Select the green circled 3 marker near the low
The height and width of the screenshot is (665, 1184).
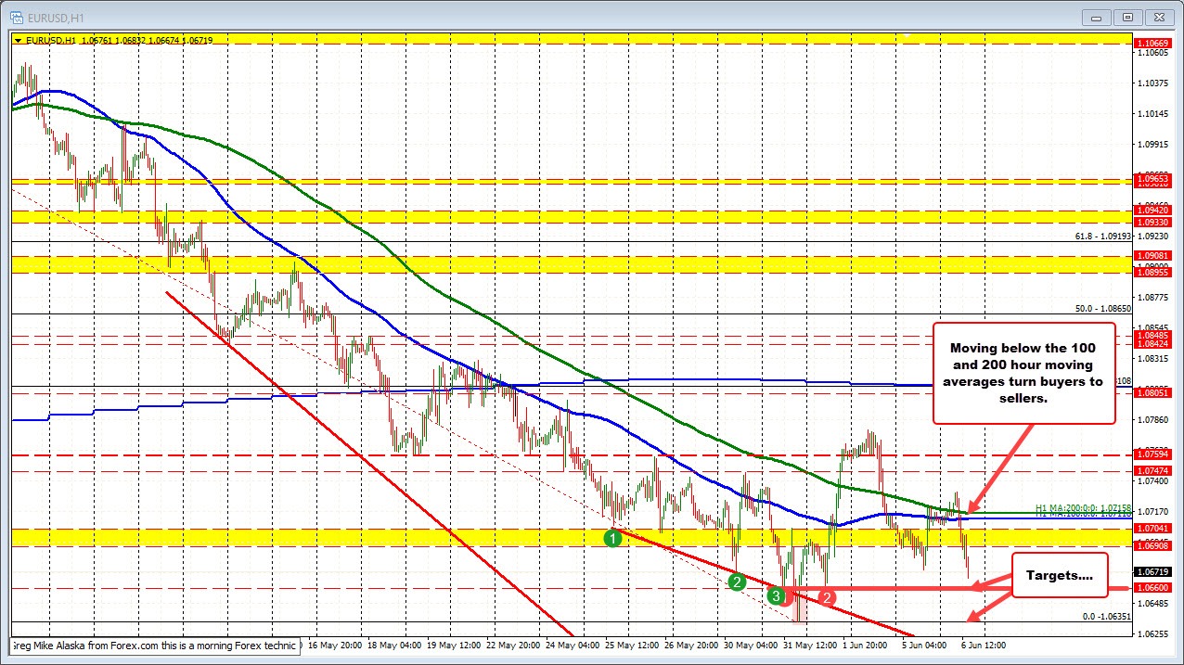[x=777, y=595]
